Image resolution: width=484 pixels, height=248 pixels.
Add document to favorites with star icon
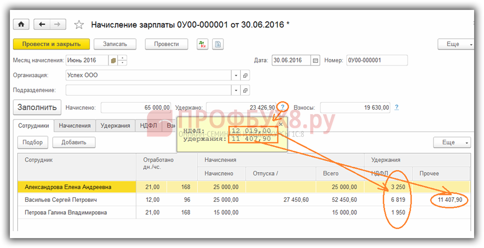[x=79, y=25]
